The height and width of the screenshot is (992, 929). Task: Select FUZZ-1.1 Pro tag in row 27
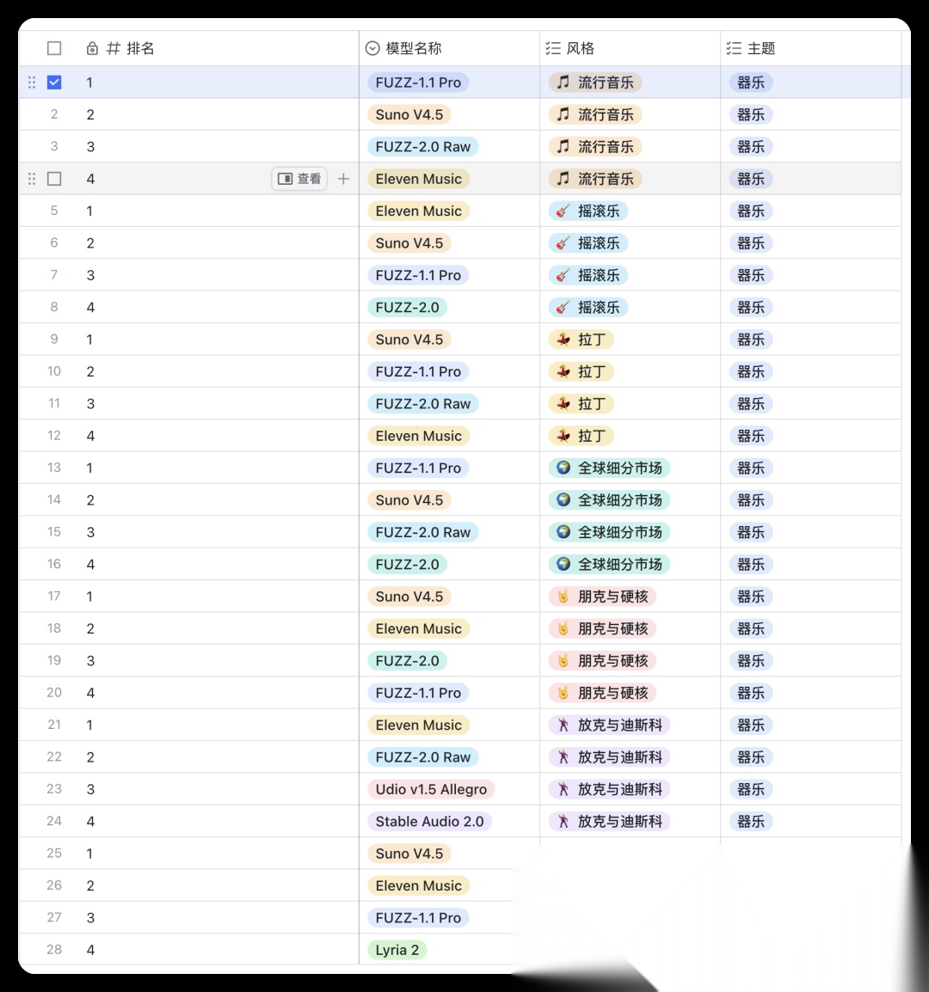tap(418, 917)
